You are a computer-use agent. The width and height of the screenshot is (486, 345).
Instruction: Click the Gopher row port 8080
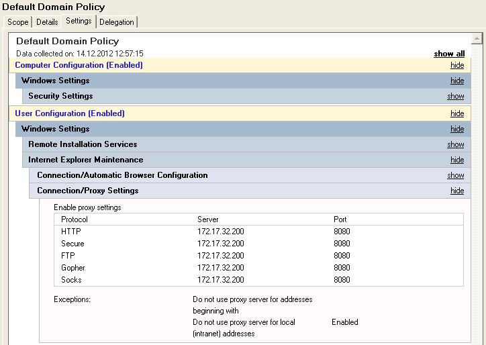[342, 268]
